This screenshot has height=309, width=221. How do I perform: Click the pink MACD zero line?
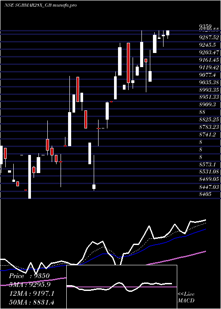122,287
